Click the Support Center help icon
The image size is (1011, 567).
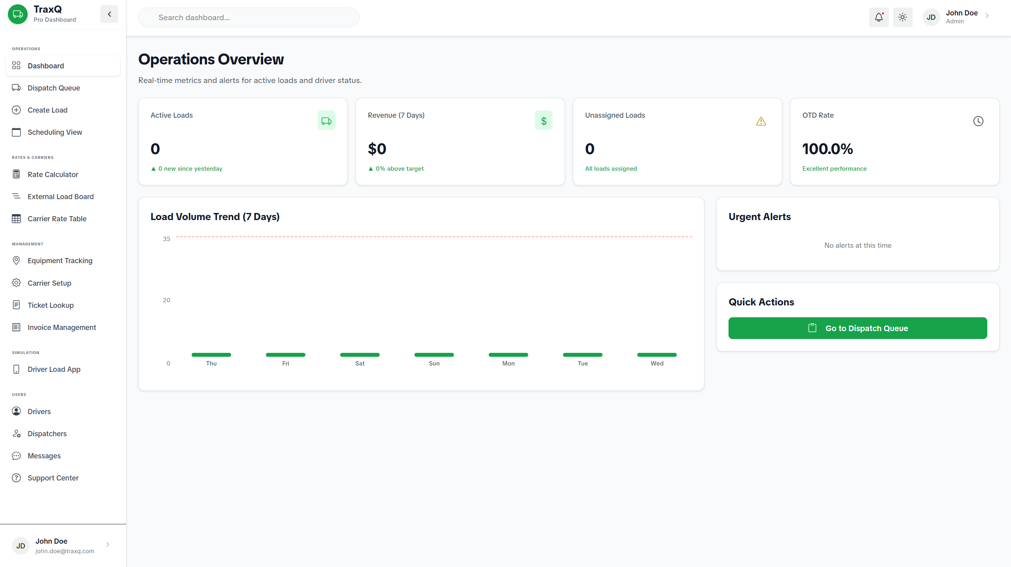pos(16,478)
